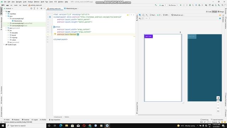
Task: Click the Expand All icon in Project panel
Action: click(x=34, y=9)
